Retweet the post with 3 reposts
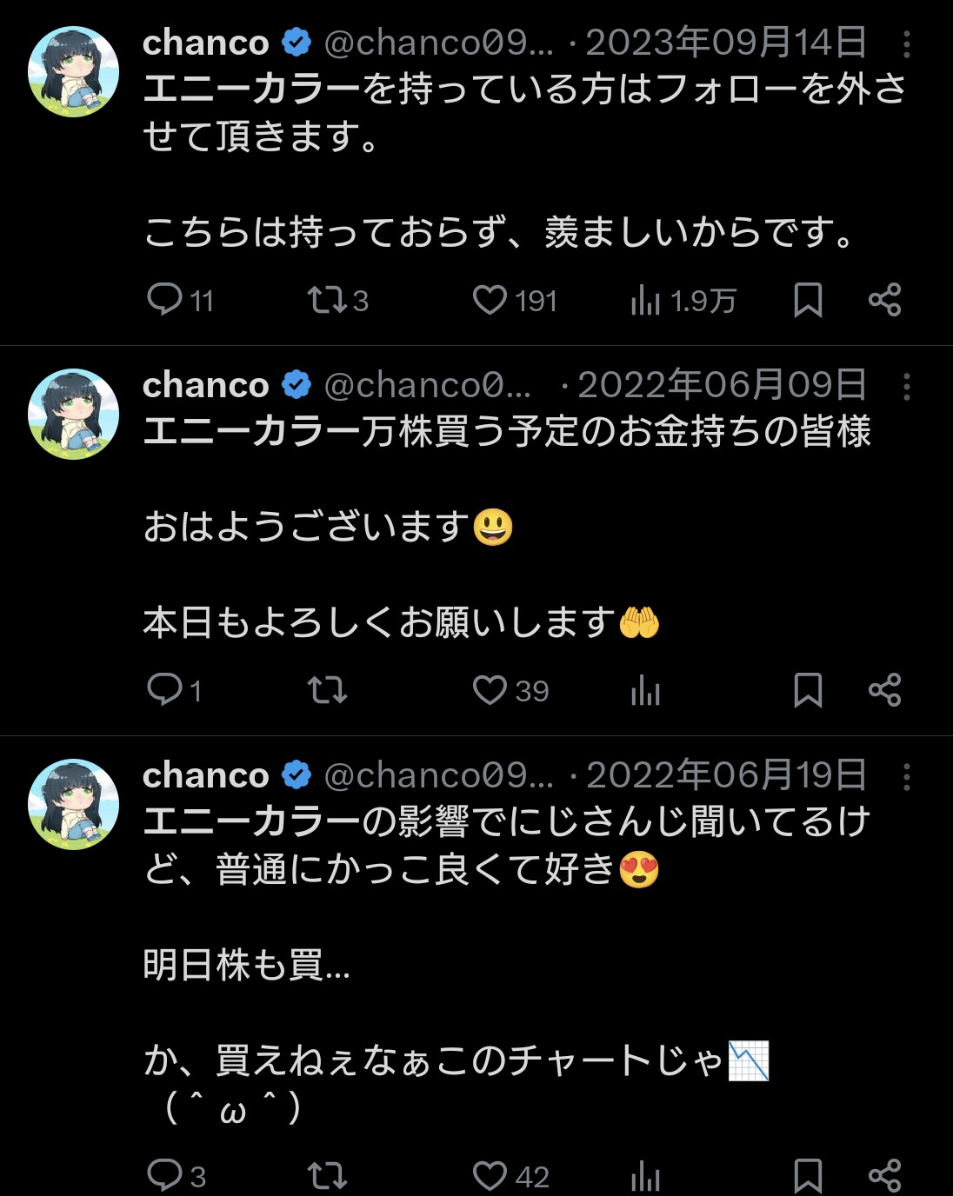953x1196 pixels. pos(326,300)
